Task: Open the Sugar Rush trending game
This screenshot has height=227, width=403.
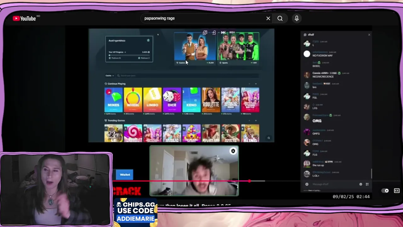Action: [191, 133]
